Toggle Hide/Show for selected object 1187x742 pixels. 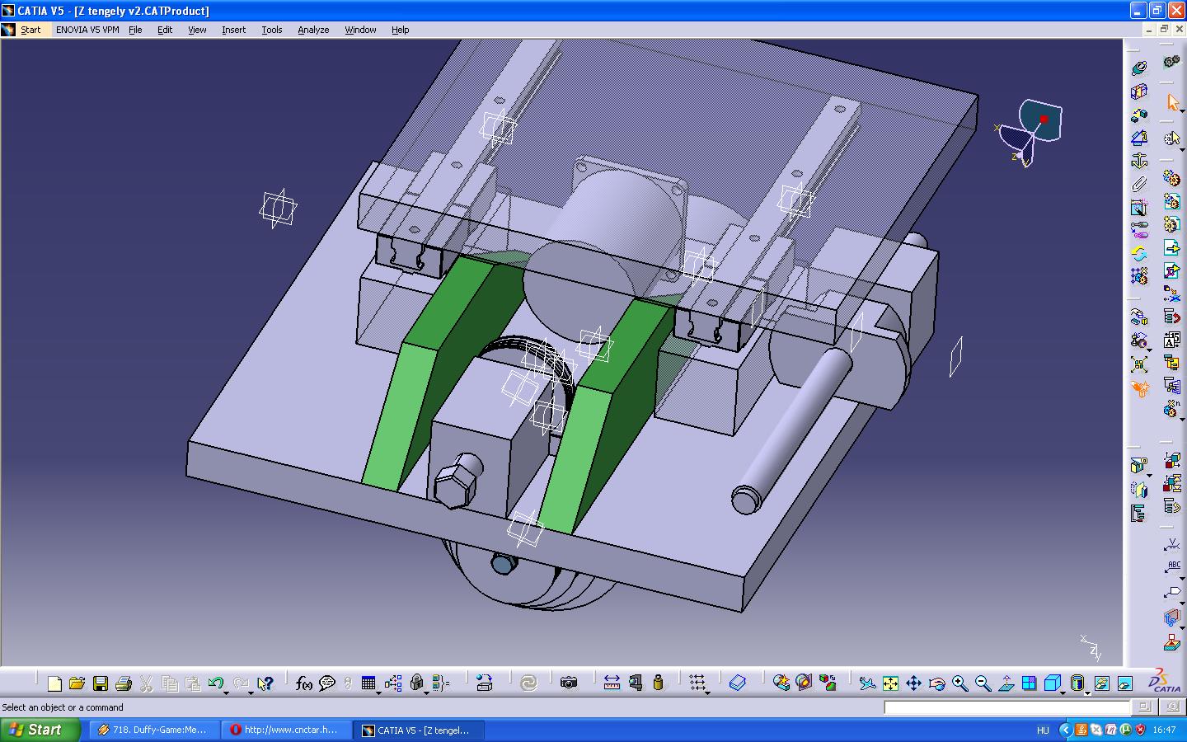point(1102,683)
